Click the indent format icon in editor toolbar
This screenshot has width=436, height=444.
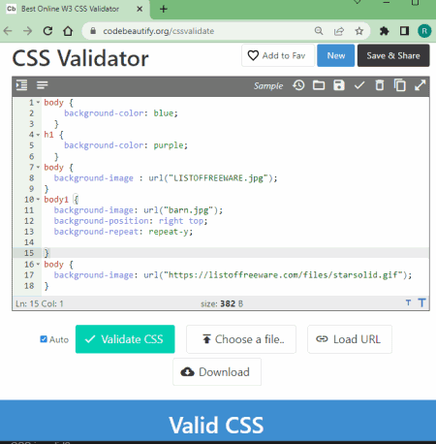click(x=21, y=85)
